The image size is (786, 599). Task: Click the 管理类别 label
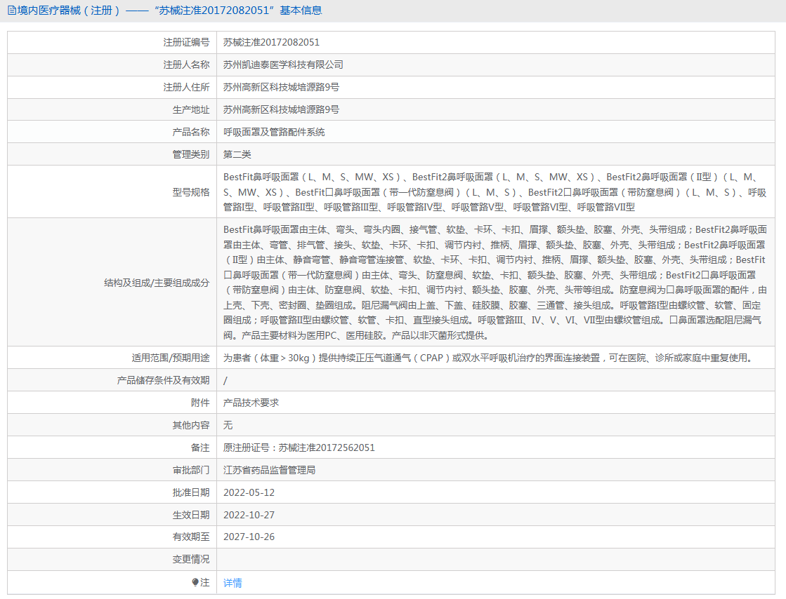pyautogui.click(x=191, y=154)
